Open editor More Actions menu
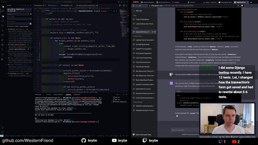 pyautogui.click(x=127, y=5)
